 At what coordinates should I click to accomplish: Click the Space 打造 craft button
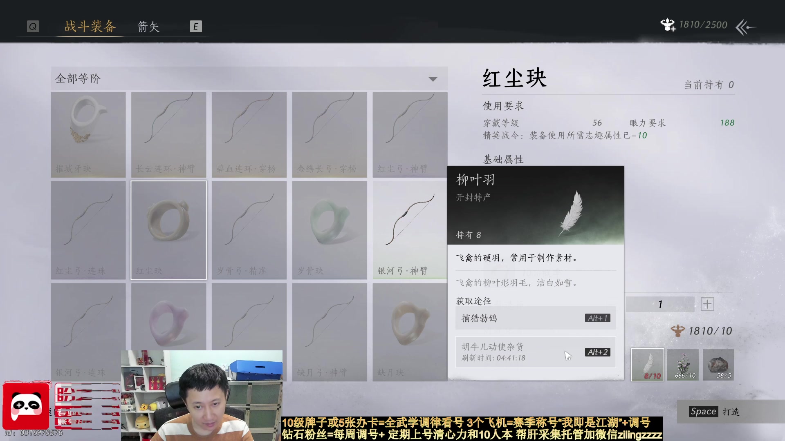(715, 412)
